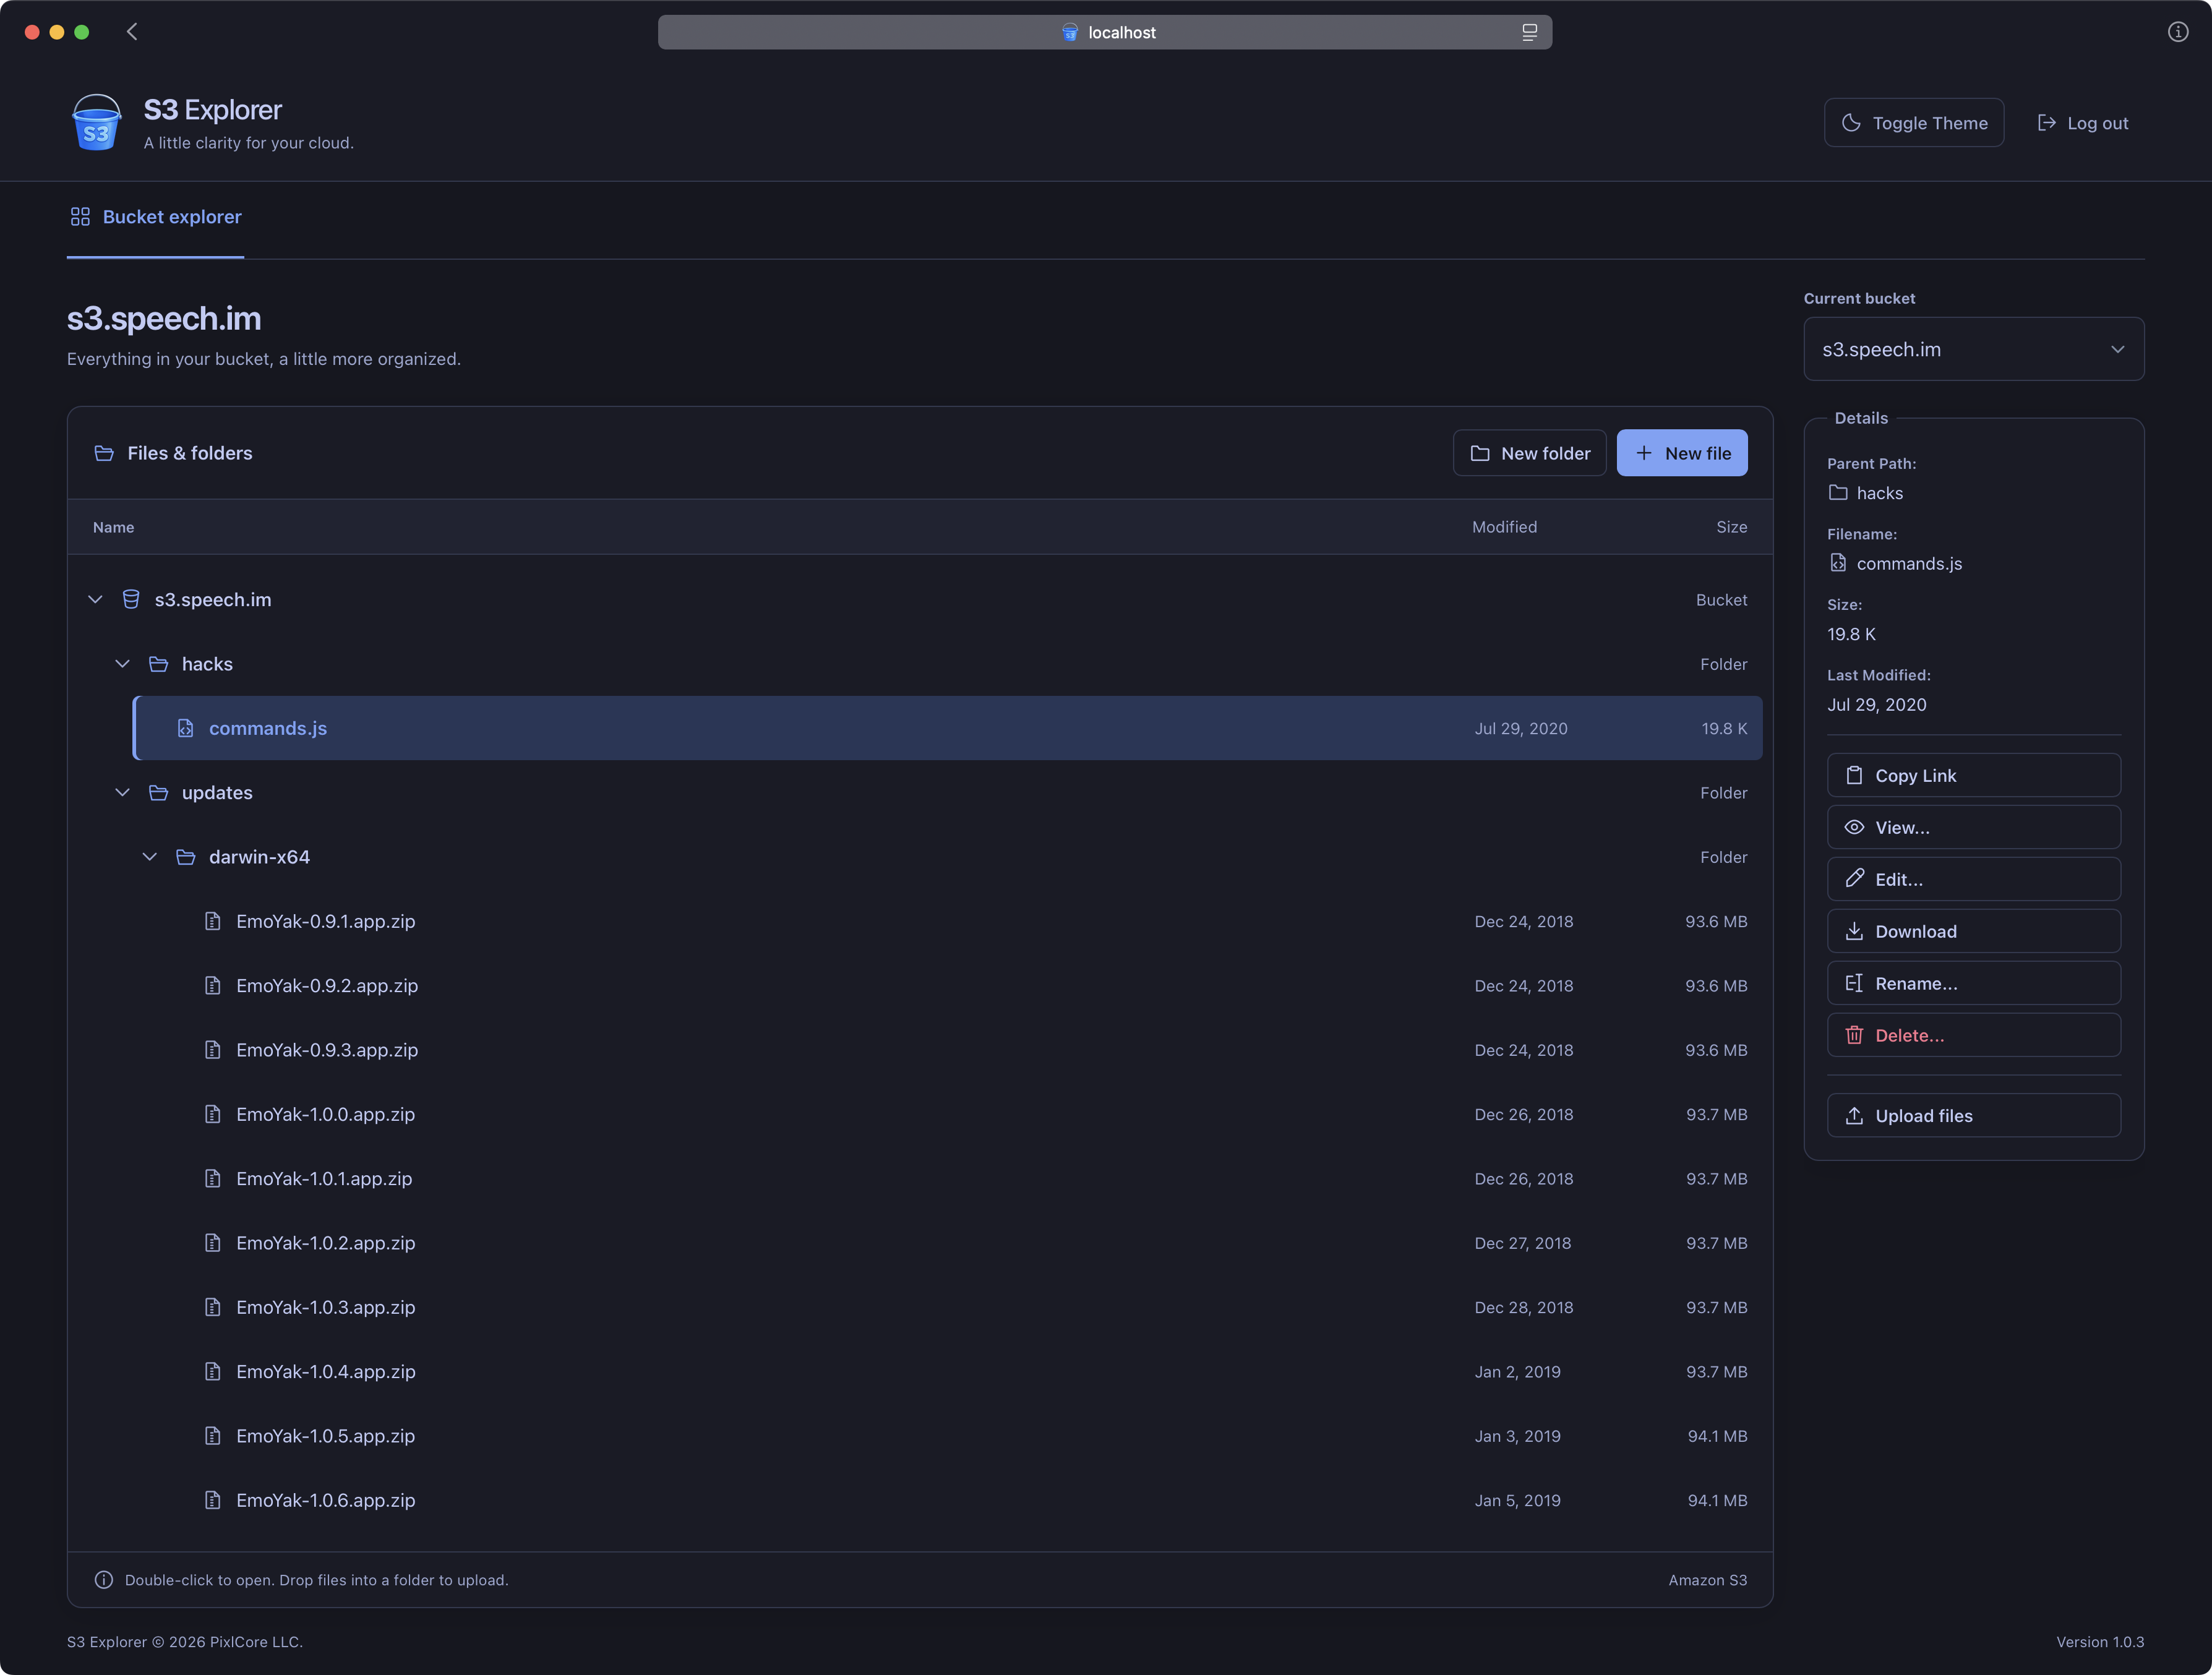The height and width of the screenshot is (1675, 2212).
Task: Click the folder icon beside hacks row
Action: coord(158,664)
